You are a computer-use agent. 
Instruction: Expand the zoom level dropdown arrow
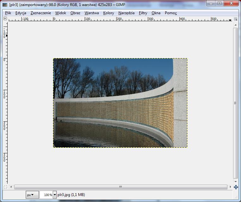55,195
